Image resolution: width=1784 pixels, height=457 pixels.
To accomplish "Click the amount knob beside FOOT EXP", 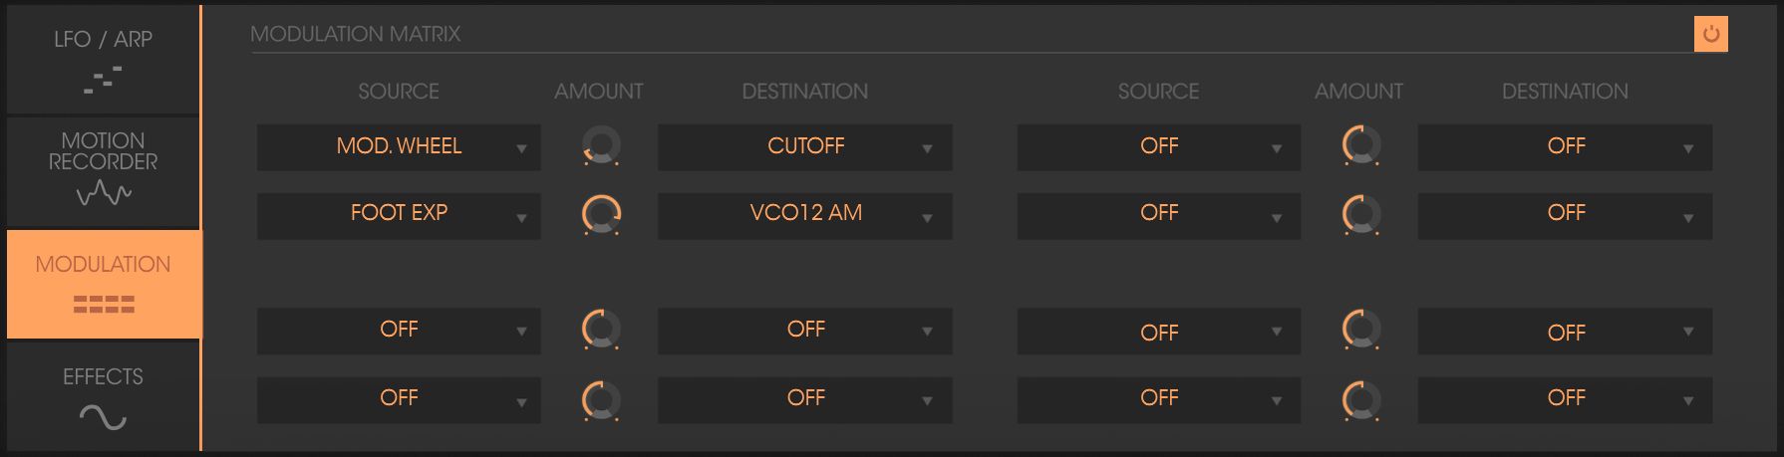I will 601,215.
